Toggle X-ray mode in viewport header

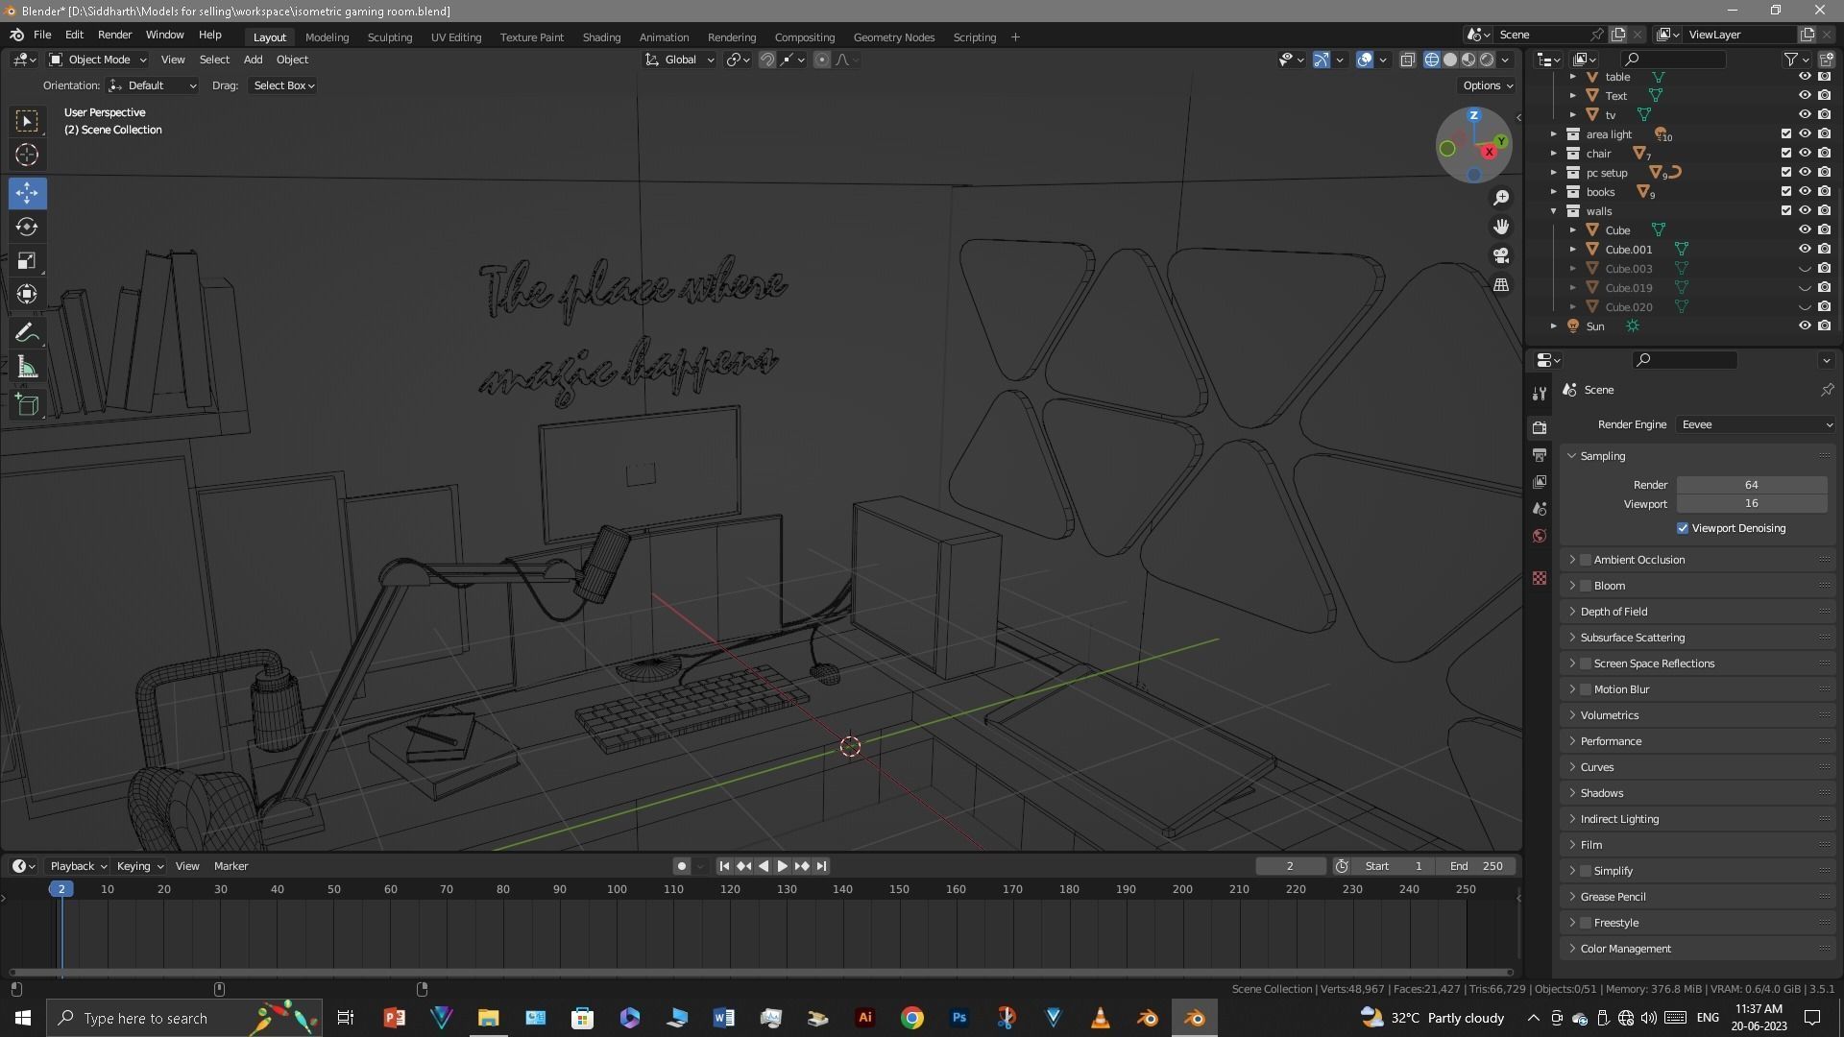tap(1407, 60)
